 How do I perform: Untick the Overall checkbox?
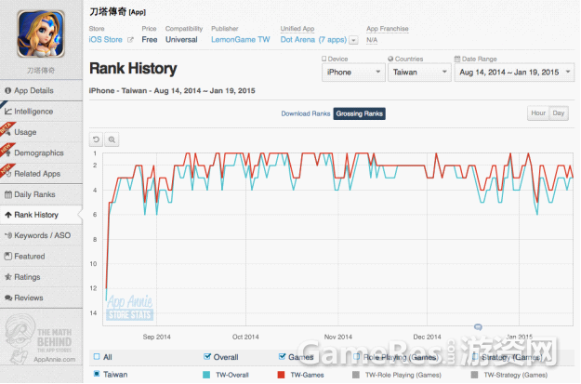207,357
